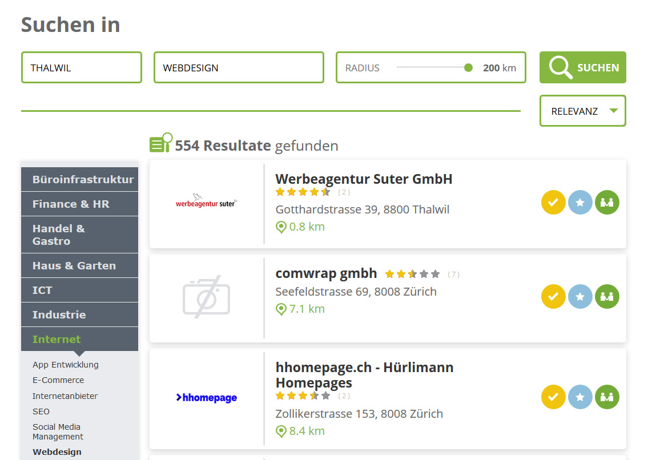Click the SUCHEN search button
Viewport: 648px width, 460px height.
tap(583, 67)
